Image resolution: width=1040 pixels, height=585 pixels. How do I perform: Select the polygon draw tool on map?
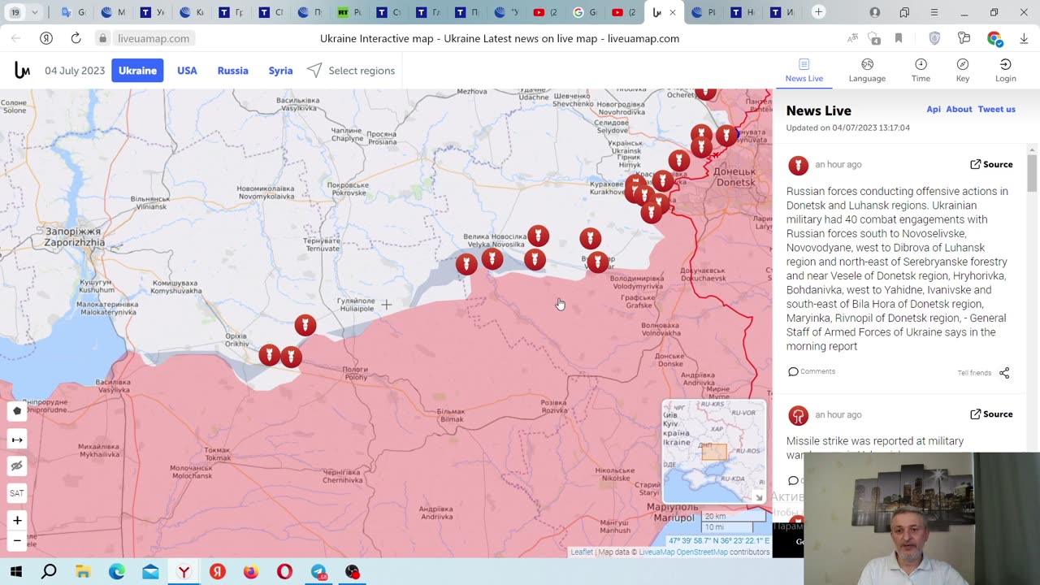coord(17,411)
